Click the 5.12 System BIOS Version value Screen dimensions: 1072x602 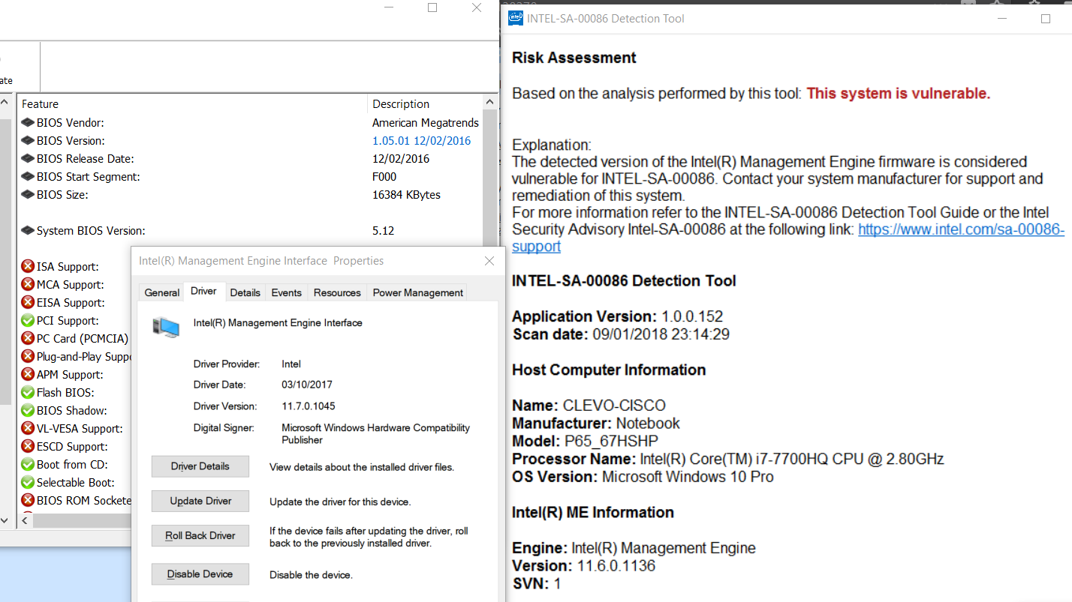(383, 231)
